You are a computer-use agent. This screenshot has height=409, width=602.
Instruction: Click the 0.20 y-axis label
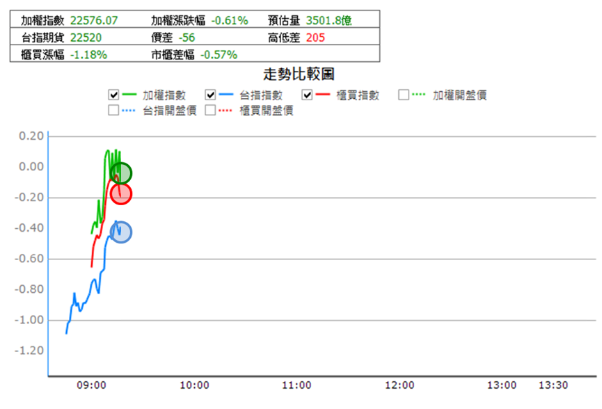31,136
